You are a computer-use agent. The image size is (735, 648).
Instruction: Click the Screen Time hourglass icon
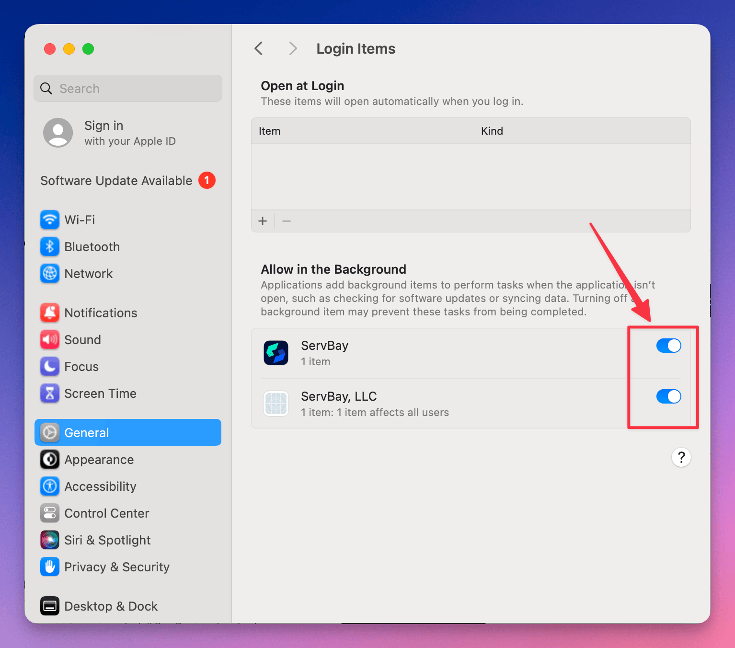click(x=50, y=393)
